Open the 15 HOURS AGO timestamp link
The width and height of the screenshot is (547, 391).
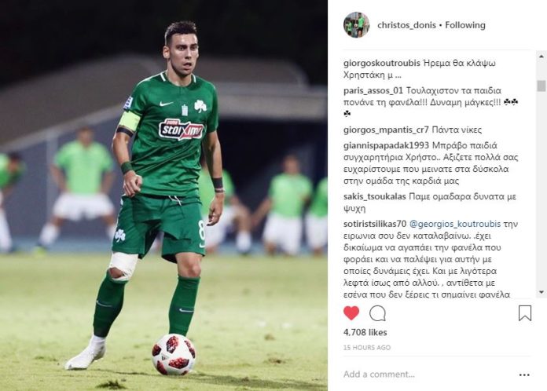pos(367,348)
